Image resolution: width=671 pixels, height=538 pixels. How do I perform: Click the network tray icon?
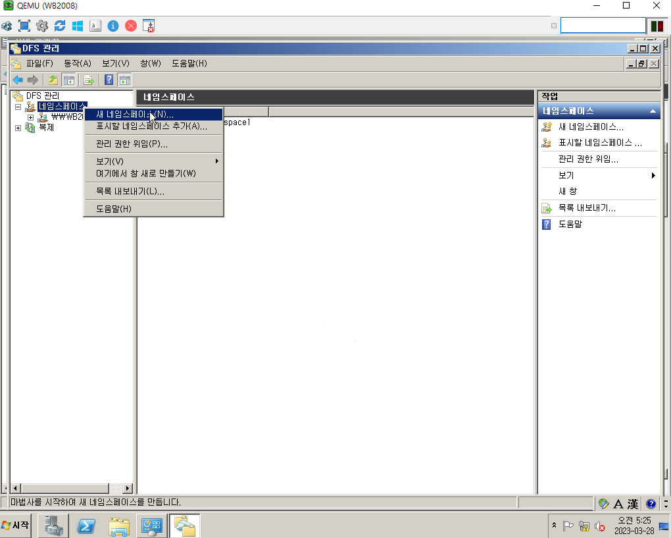point(584,526)
